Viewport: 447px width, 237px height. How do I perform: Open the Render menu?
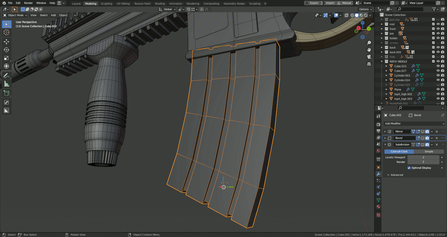tap(28, 3)
